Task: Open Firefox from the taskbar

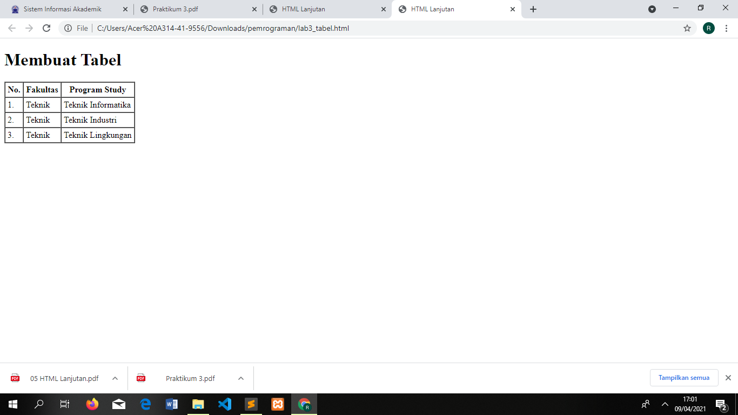Action: [x=92, y=404]
